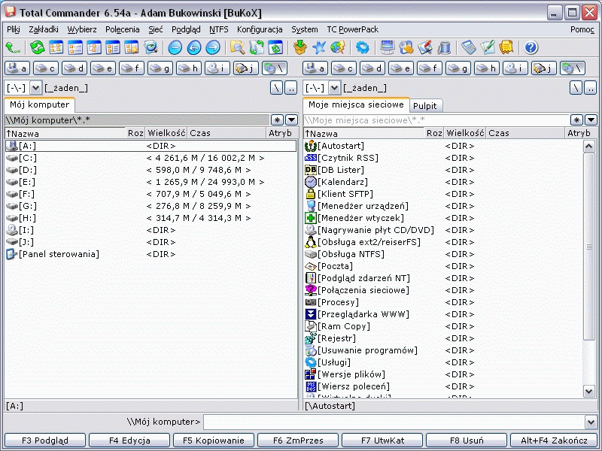The height and width of the screenshot is (451, 602).
Task: Open file search via the folder magnifier icon
Action: [x=237, y=47]
